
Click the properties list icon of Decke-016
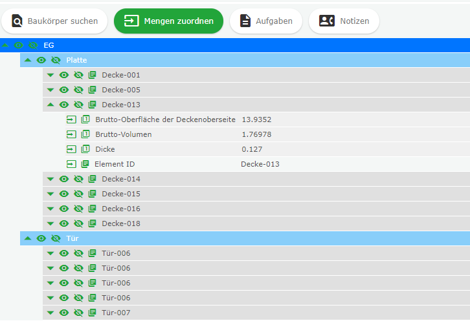coord(92,209)
